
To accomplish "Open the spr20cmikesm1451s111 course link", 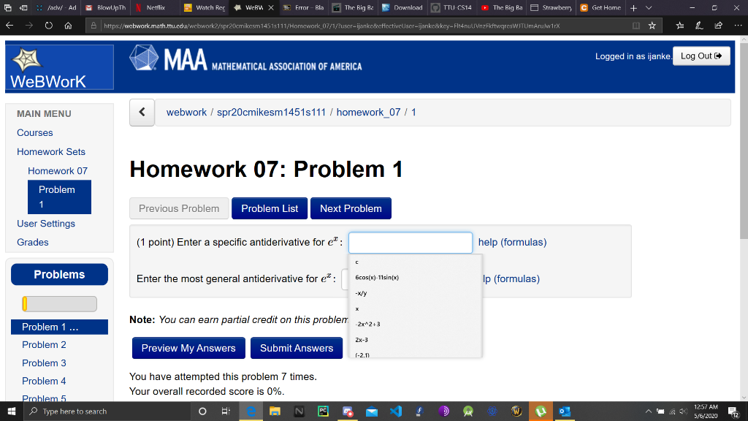I will point(271,112).
